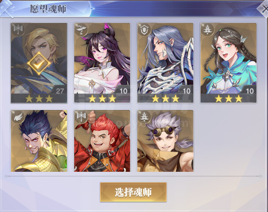The width and height of the screenshot is (268, 212).
Task: Click the hammer emblem in the title corner
Action: [7, 8]
